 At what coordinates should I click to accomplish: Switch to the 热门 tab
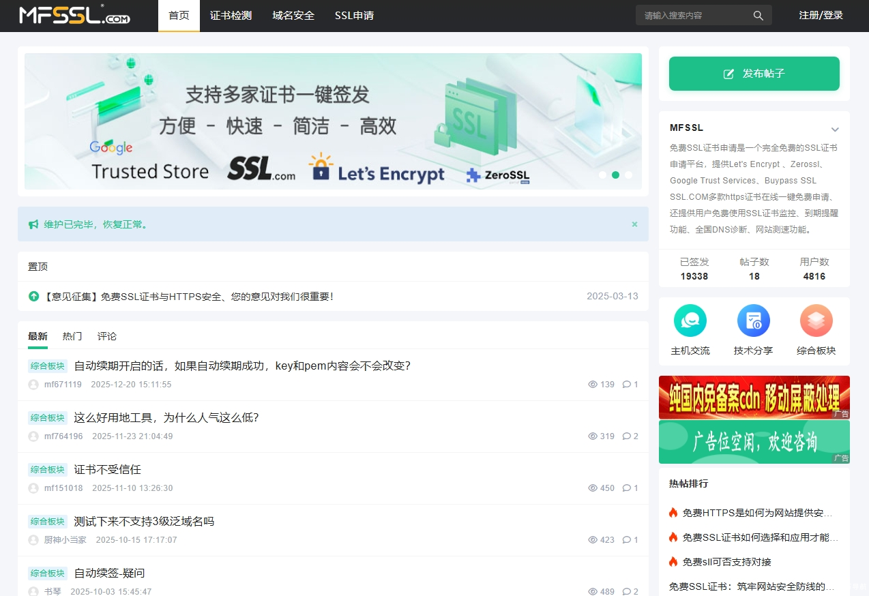coord(72,336)
